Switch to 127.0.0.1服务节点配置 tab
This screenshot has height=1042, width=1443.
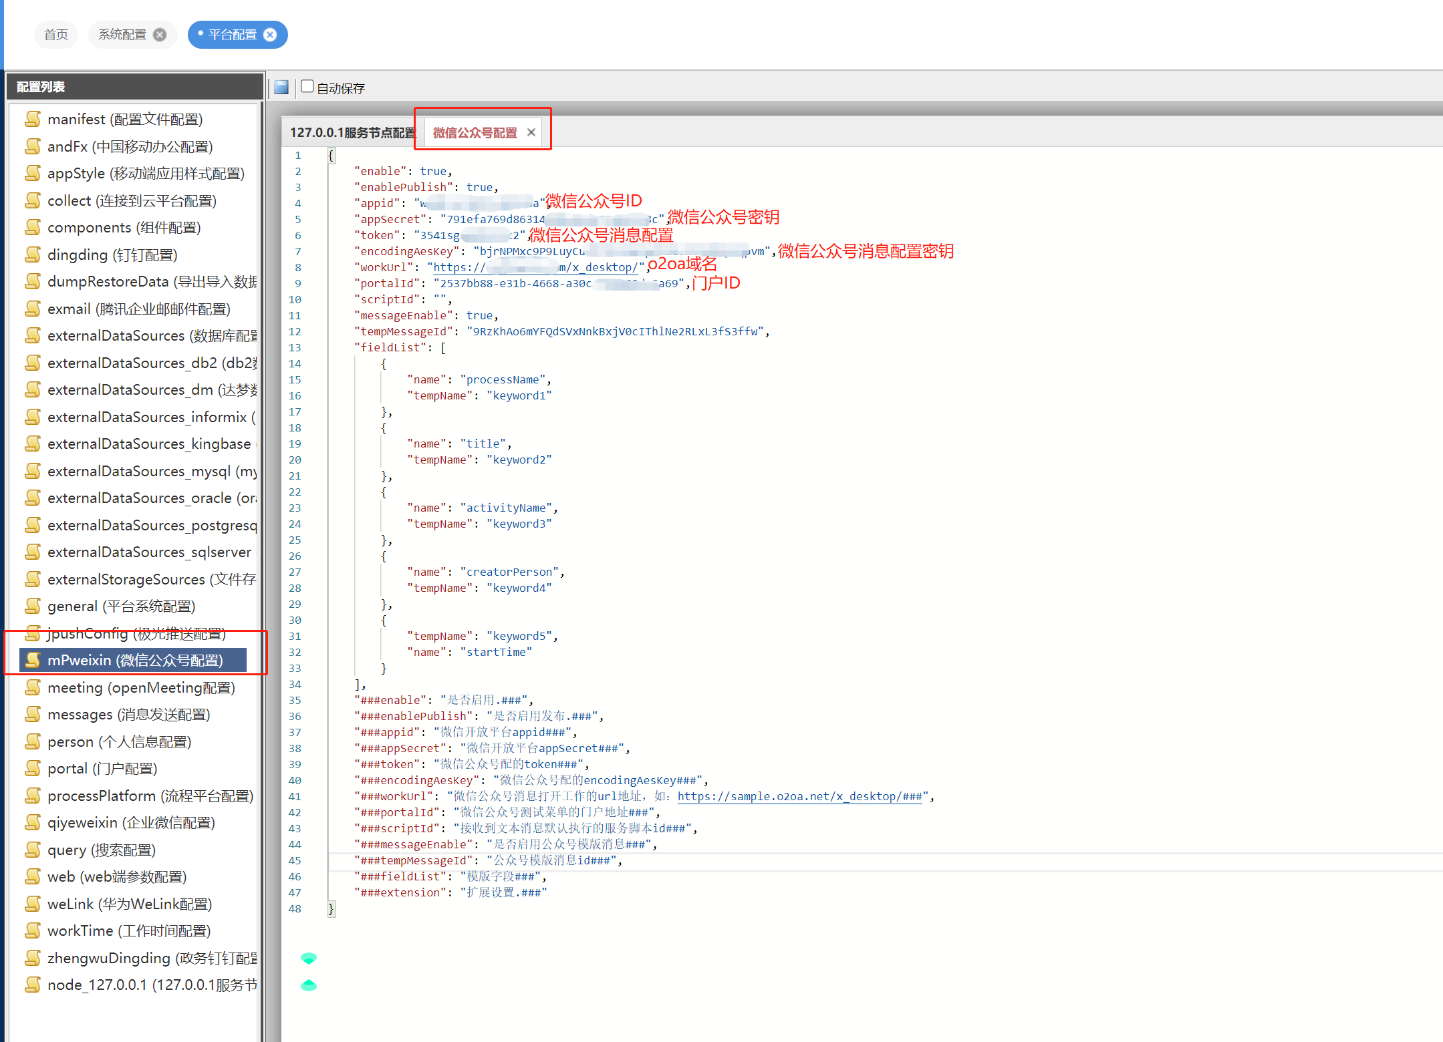pyautogui.click(x=352, y=132)
